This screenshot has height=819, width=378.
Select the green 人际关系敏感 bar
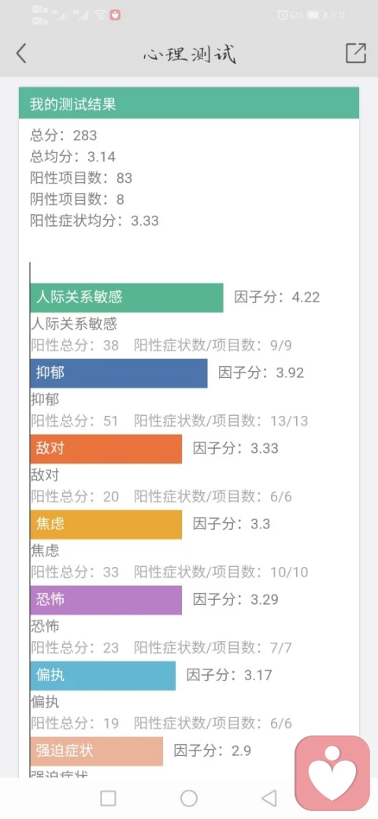coord(127,298)
